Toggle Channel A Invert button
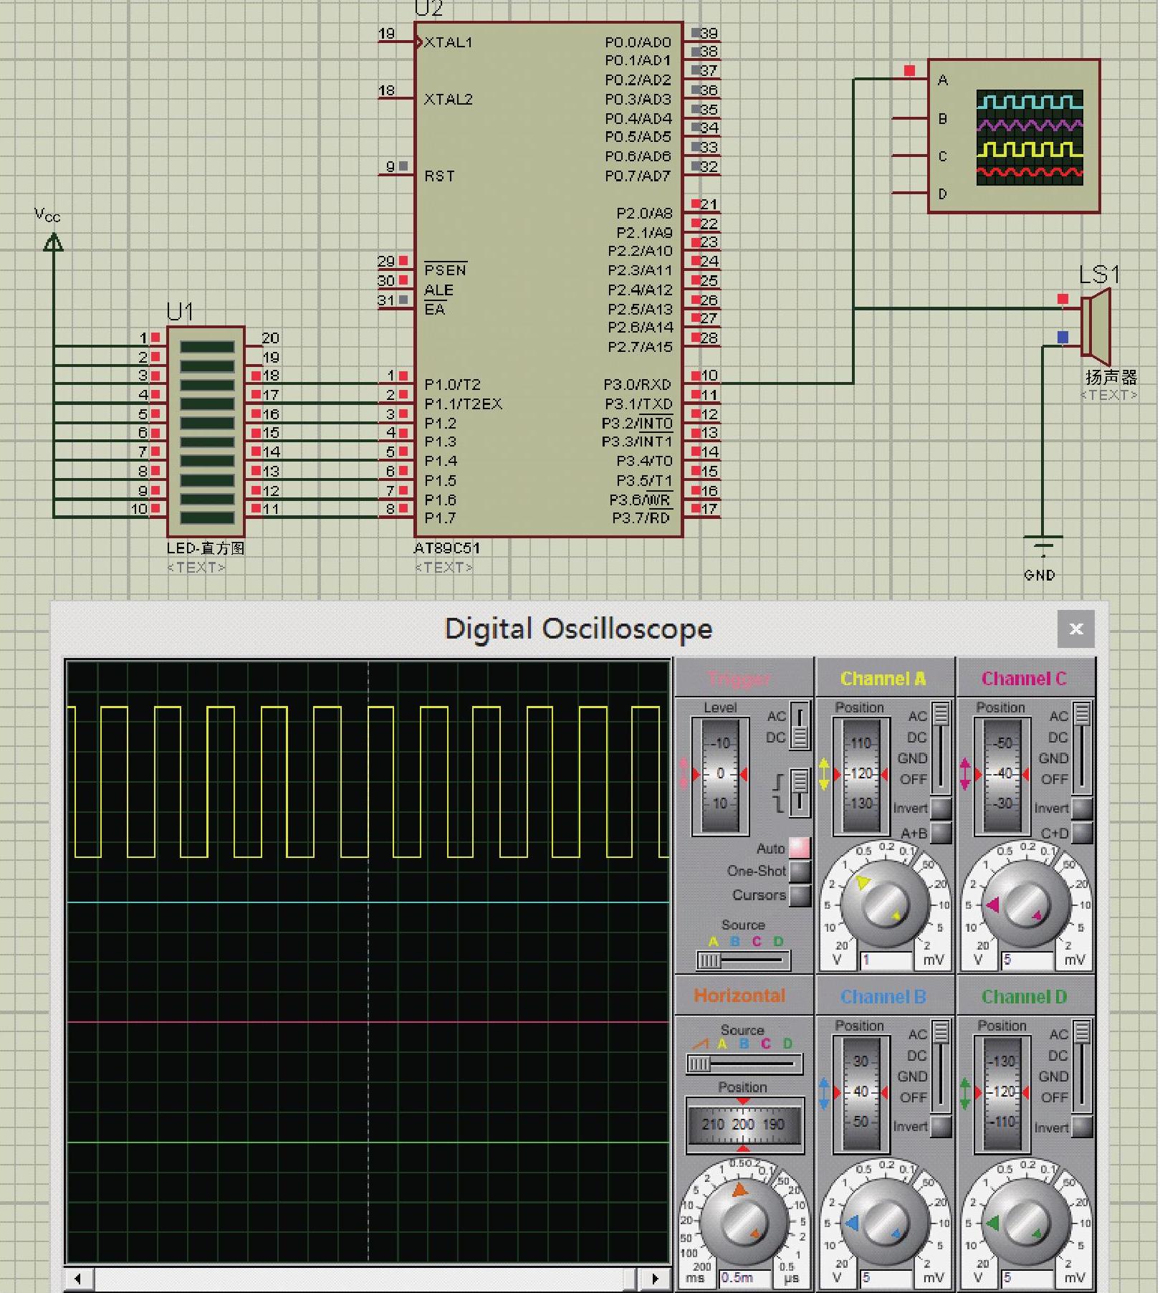Image resolution: width=1160 pixels, height=1293 pixels. tap(940, 808)
